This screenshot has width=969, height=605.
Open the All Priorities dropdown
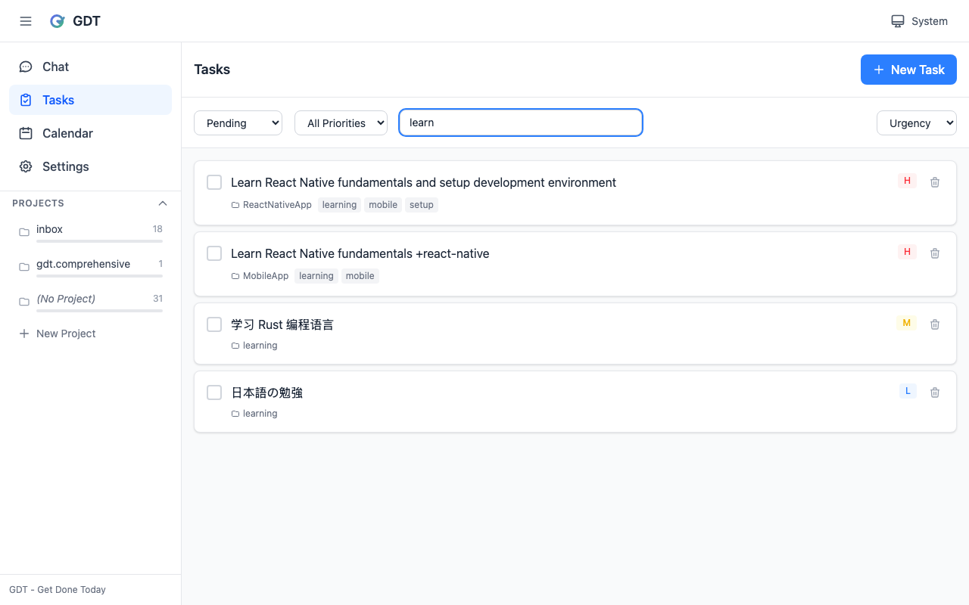point(341,123)
